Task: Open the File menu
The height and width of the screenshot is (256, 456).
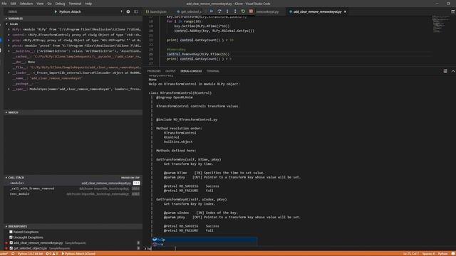Action: click(4, 4)
